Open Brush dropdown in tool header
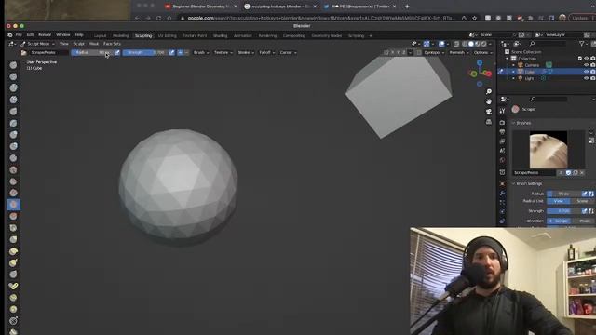Viewport: 596px width, 335px height. (201, 52)
